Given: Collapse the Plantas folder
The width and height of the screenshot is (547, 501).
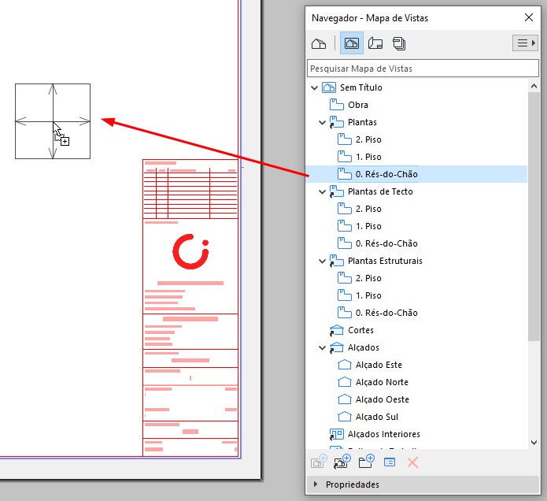Looking at the screenshot, I should (322, 123).
